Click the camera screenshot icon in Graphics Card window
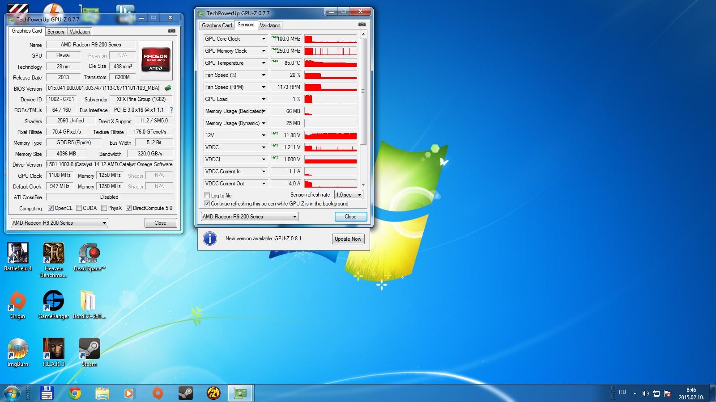The height and width of the screenshot is (402, 716). [x=172, y=31]
